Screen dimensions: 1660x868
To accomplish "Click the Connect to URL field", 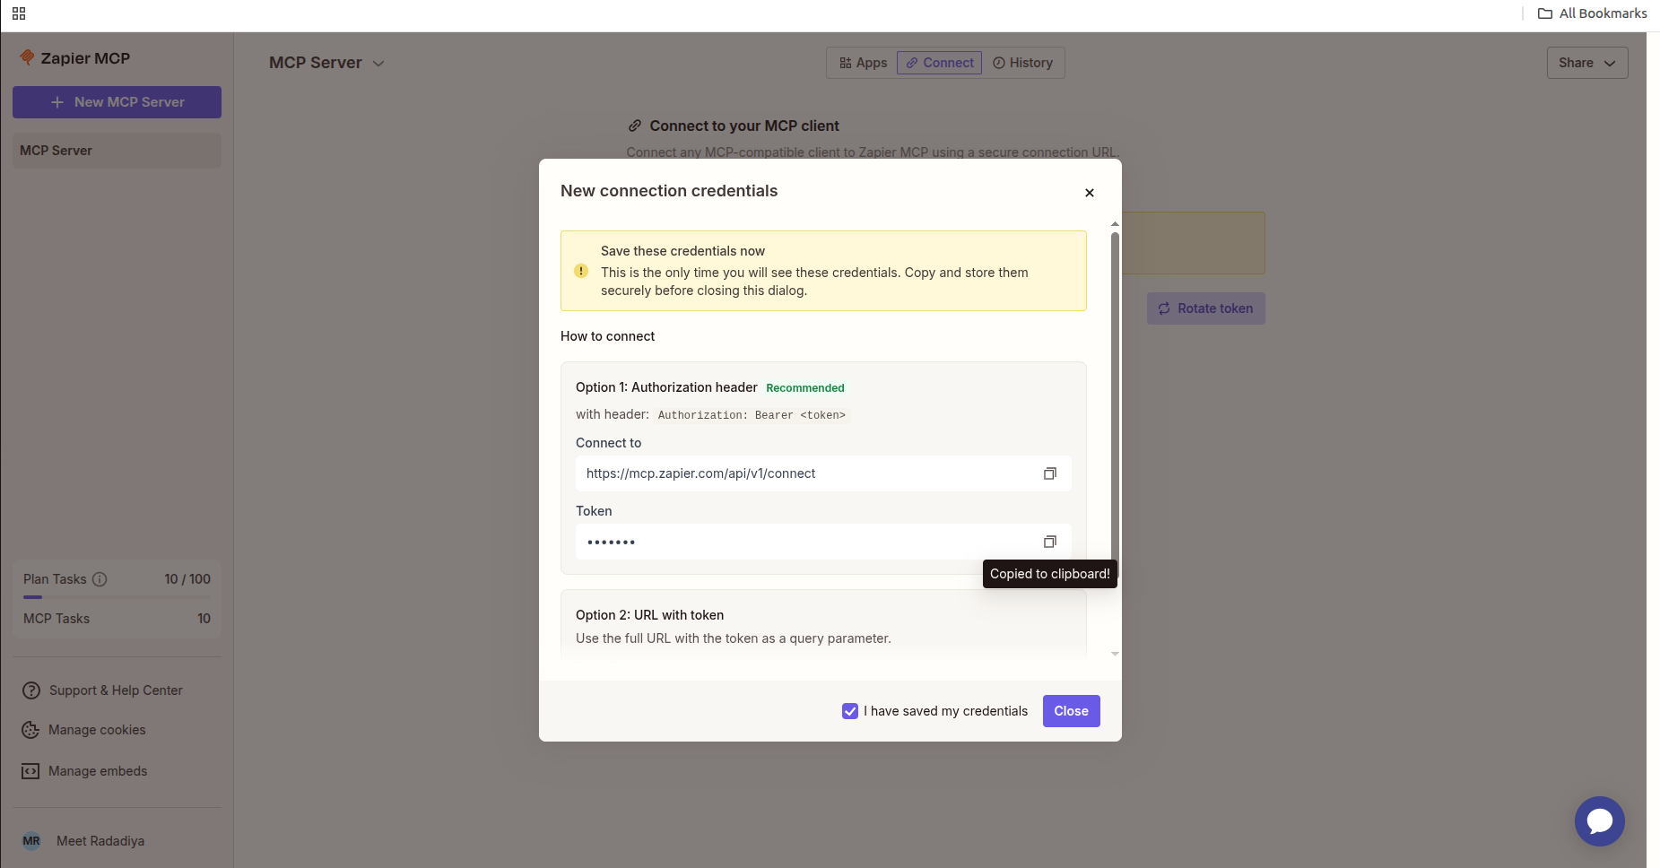I will point(823,473).
